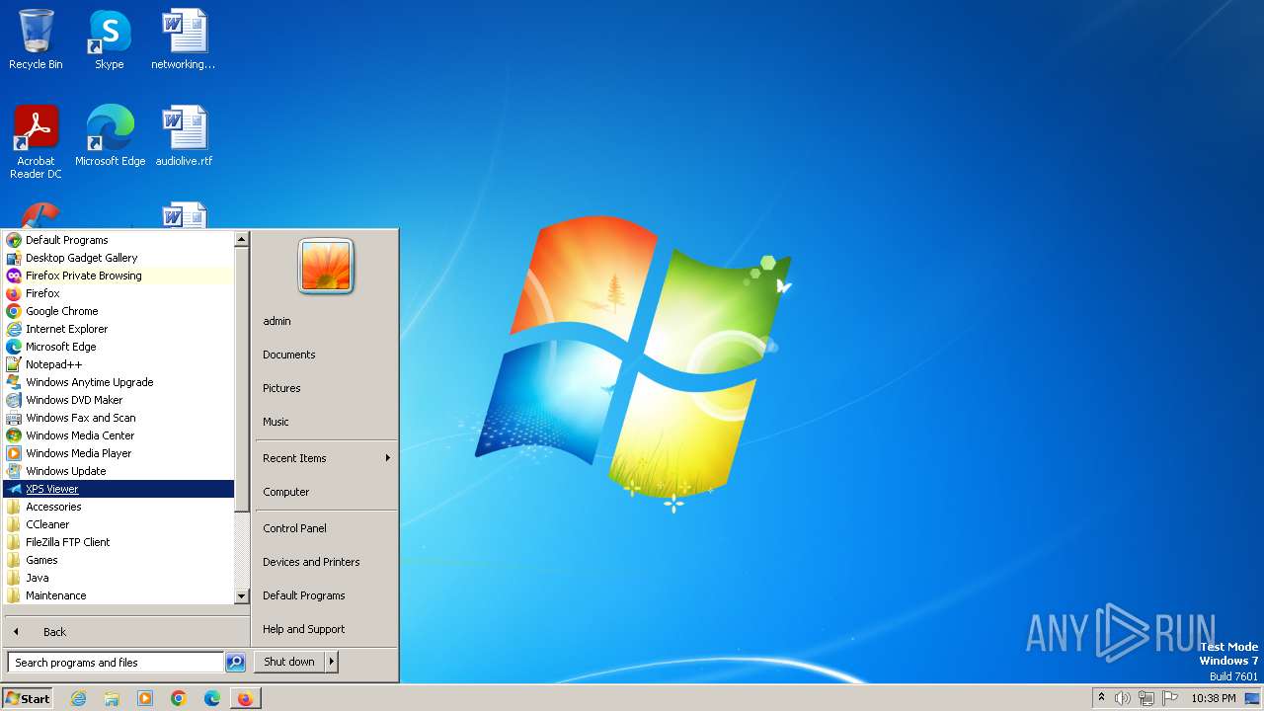This screenshot has width=1264, height=711.
Task: Launch Internet Explorer from the programs list
Action: click(x=118, y=329)
